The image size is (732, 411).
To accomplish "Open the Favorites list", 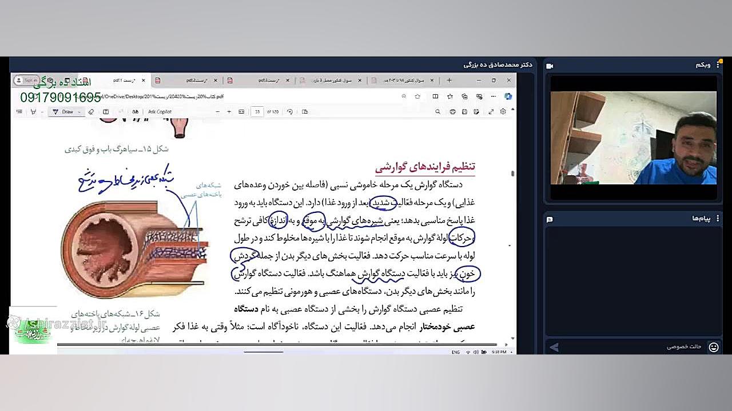I will click(x=450, y=96).
